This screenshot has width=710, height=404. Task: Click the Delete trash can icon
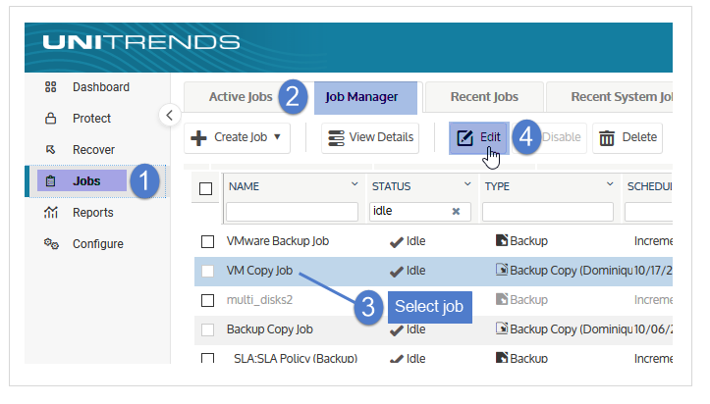click(607, 138)
